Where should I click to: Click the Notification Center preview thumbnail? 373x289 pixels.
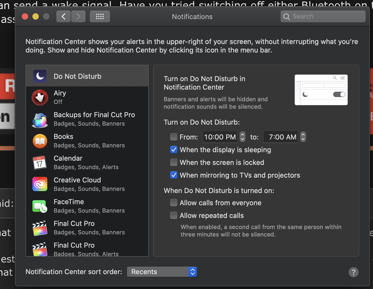point(321,90)
